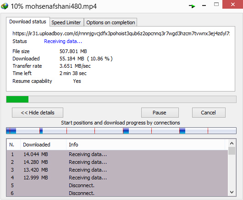Click the IDM globe icon in title bar
The image size is (243, 200).
click(x=5, y=6)
